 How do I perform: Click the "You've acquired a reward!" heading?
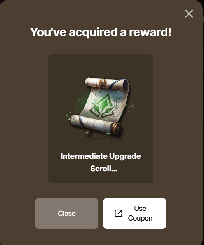[x=101, y=32]
